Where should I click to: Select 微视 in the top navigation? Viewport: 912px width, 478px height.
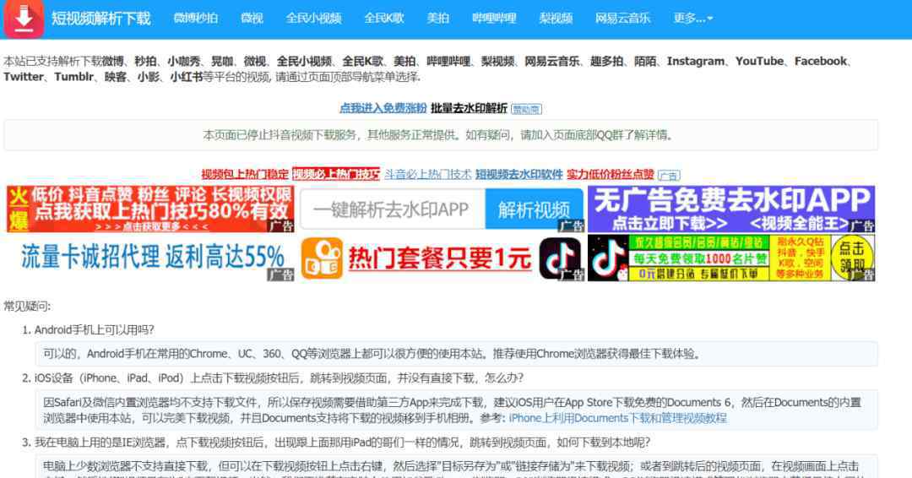(252, 18)
